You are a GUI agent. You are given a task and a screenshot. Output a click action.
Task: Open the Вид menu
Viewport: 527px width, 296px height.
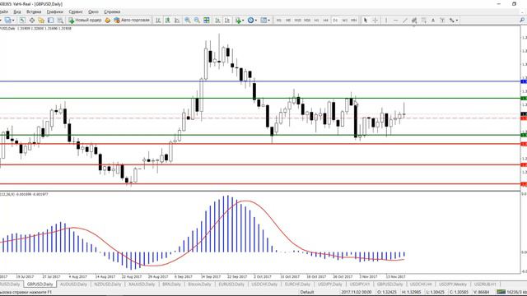[16, 12]
